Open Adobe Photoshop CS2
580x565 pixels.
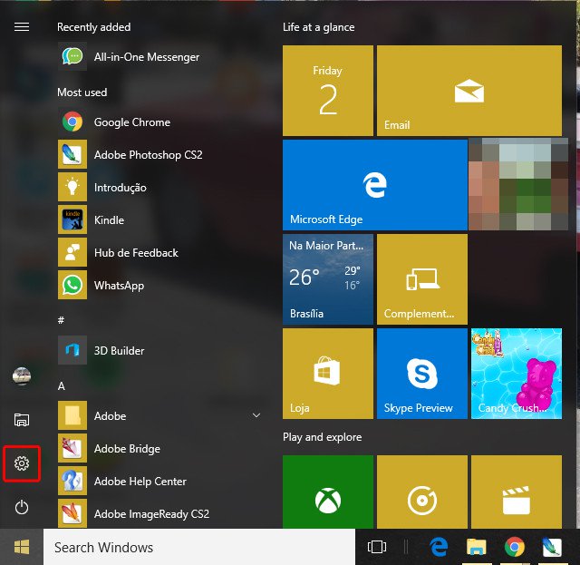pyautogui.click(x=161, y=154)
